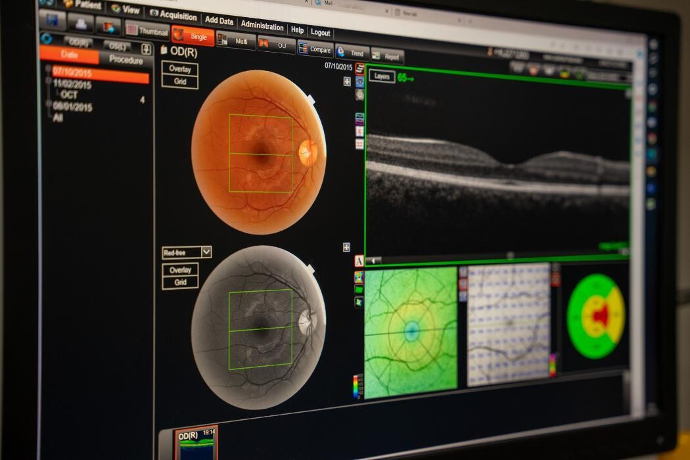Expand the 11/02/2015 visit tree node
This screenshot has width=690, height=460.
pyautogui.click(x=48, y=82)
